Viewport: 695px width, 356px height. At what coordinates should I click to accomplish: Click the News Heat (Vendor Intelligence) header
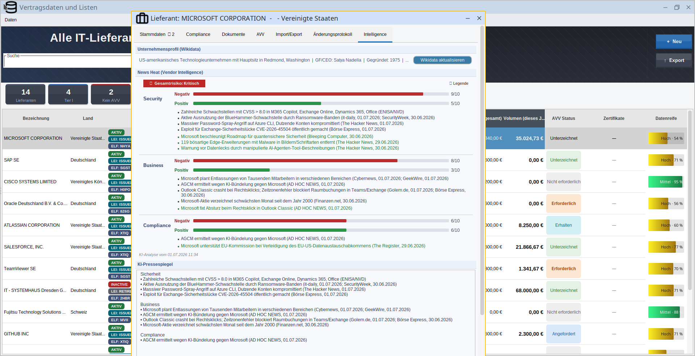pyautogui.click(x=306, y=72)
